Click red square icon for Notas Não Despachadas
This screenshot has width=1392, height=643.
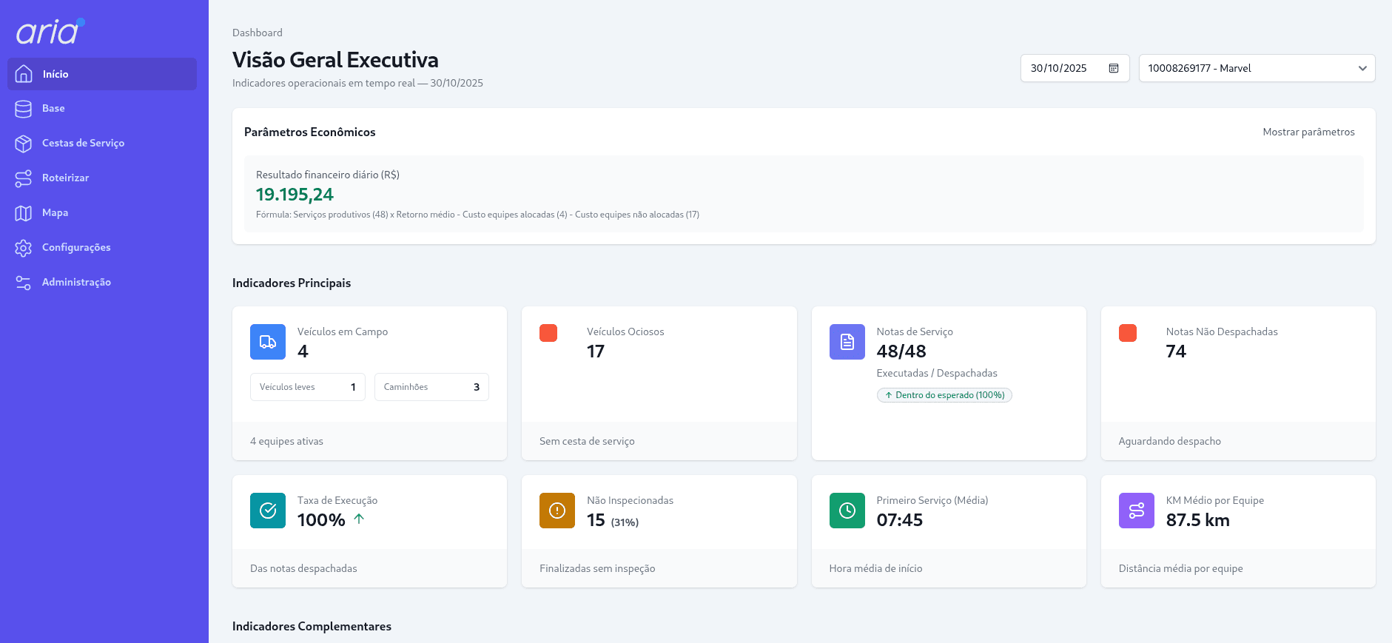pos(1127,333)
